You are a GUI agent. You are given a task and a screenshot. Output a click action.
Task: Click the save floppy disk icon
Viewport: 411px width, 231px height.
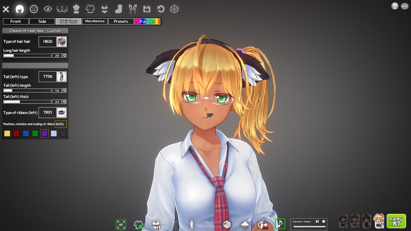coord(146,9)
